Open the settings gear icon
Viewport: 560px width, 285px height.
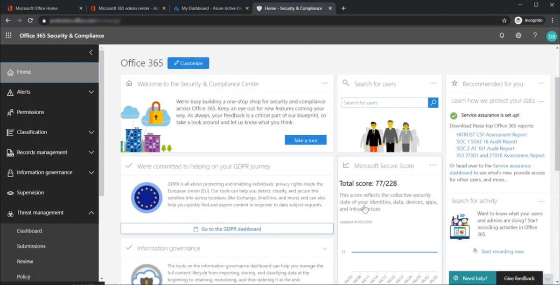pos(518,35)
